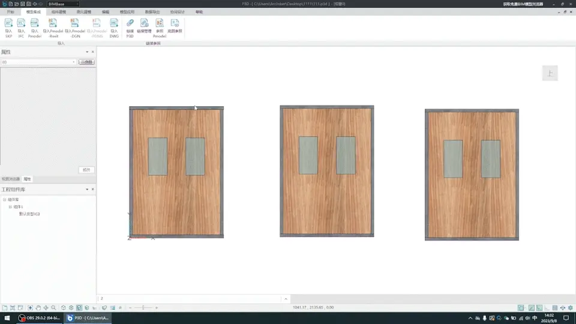Toggle the ortho axis icon in status bar
576x324 pixels.
coord(547,308)
